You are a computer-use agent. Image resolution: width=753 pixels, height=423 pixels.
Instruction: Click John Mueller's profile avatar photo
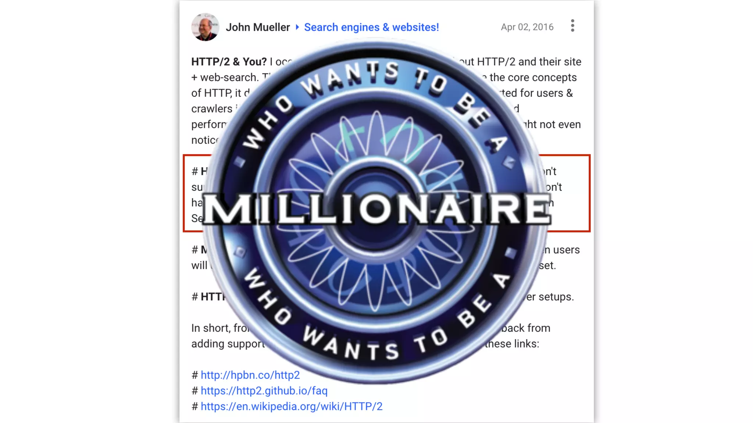point(205,27)
